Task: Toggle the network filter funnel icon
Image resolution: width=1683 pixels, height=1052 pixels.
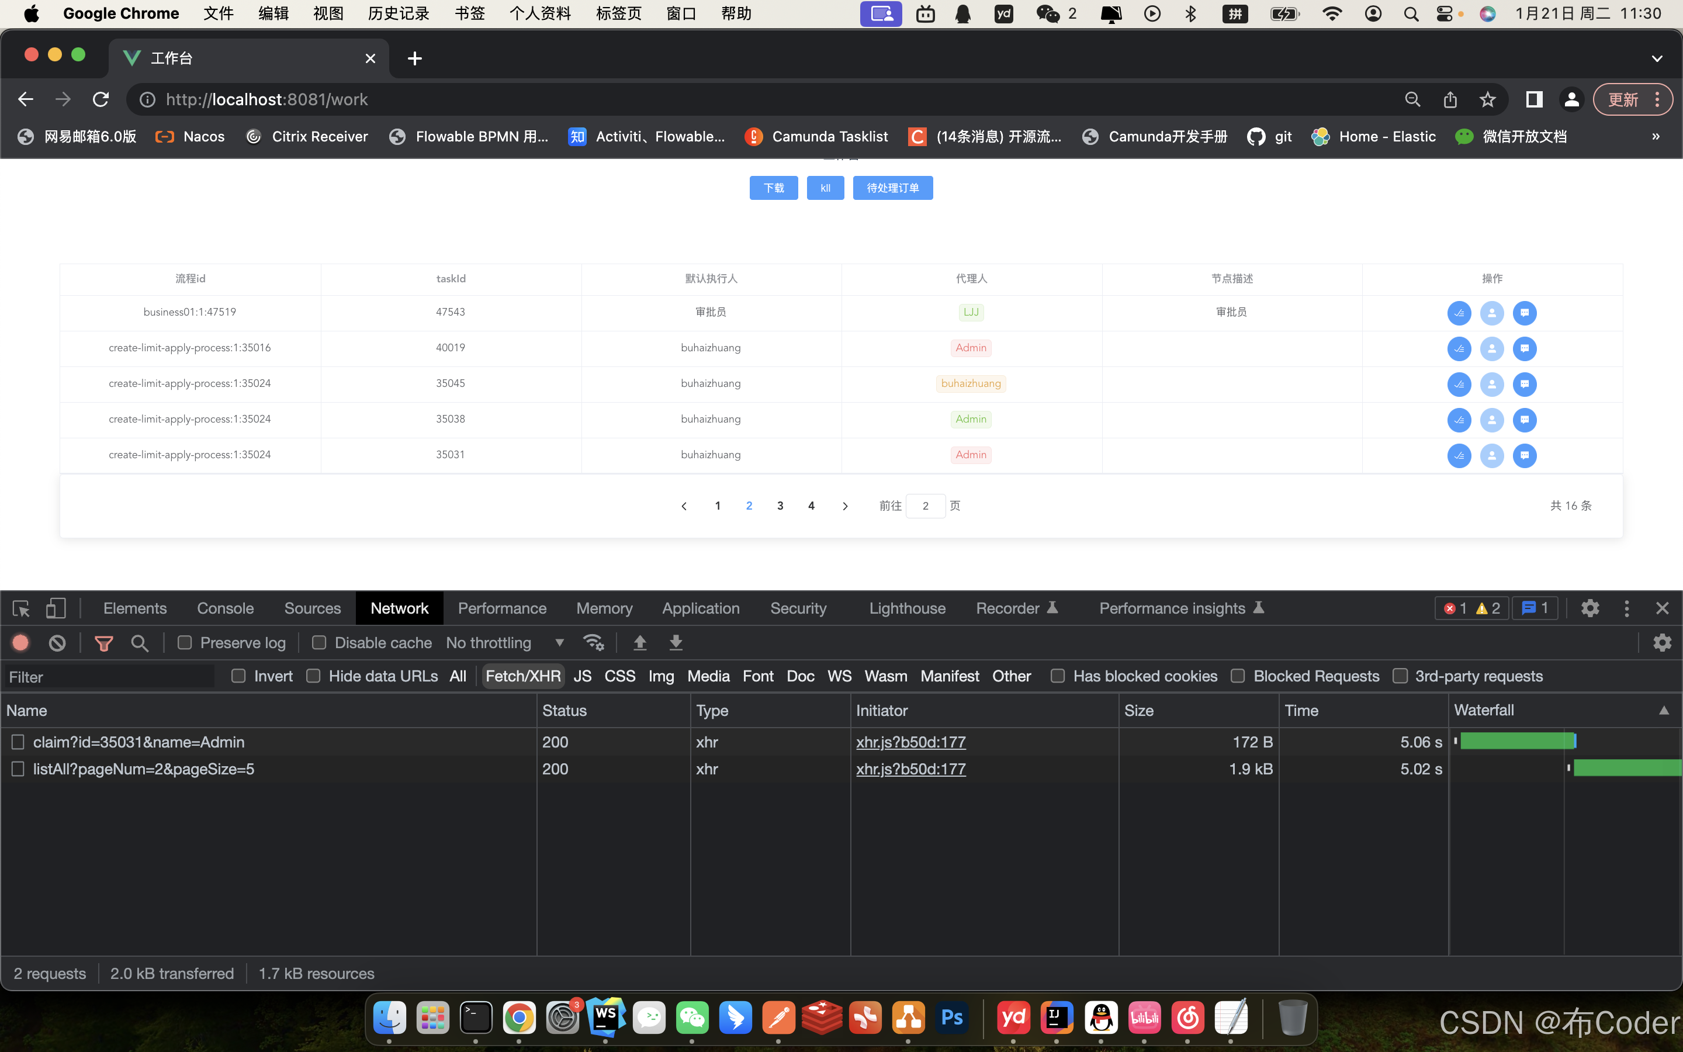Action: [x=103, y=643]
